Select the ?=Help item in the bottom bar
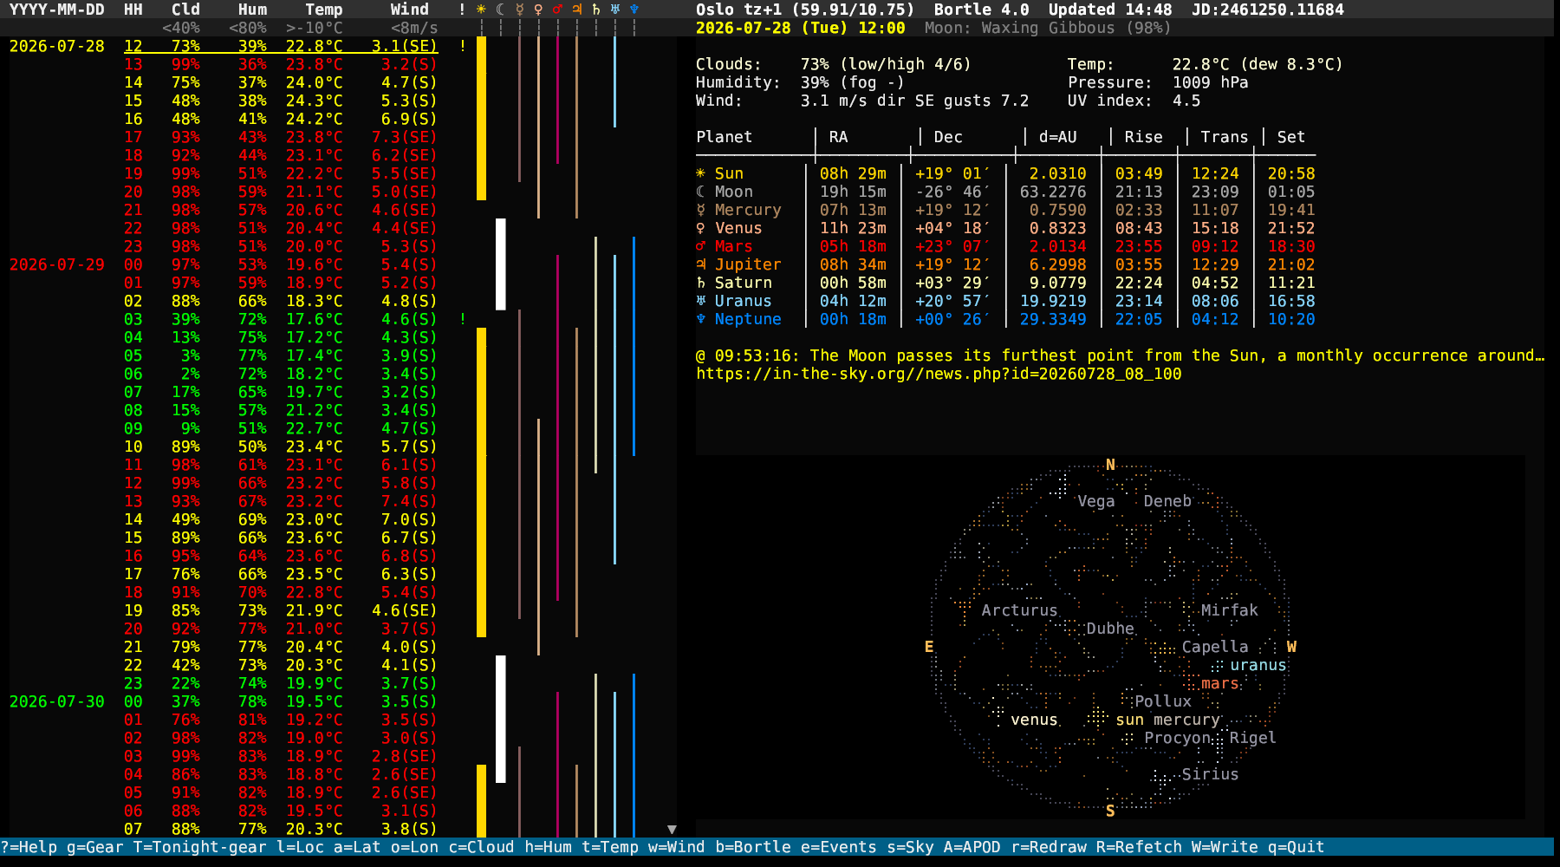1560x867 pixels. point(29,847)
